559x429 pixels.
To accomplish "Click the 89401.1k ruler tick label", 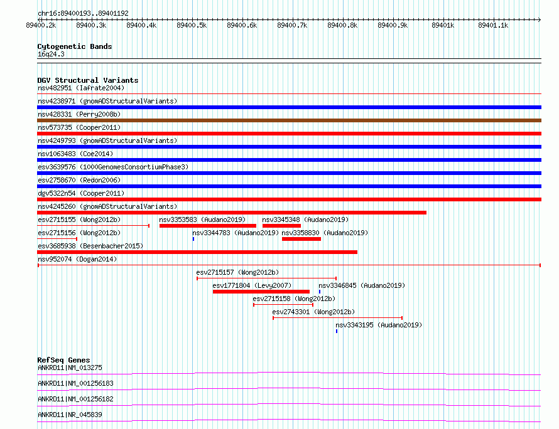I will click(494, 25).
